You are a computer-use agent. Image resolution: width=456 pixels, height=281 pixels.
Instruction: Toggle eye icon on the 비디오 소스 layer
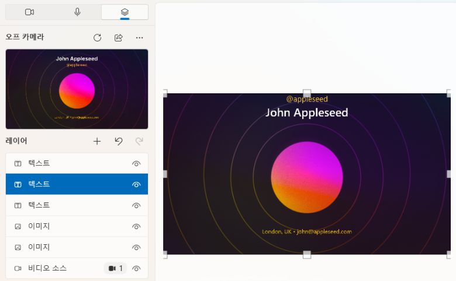[x=136, y=269]
